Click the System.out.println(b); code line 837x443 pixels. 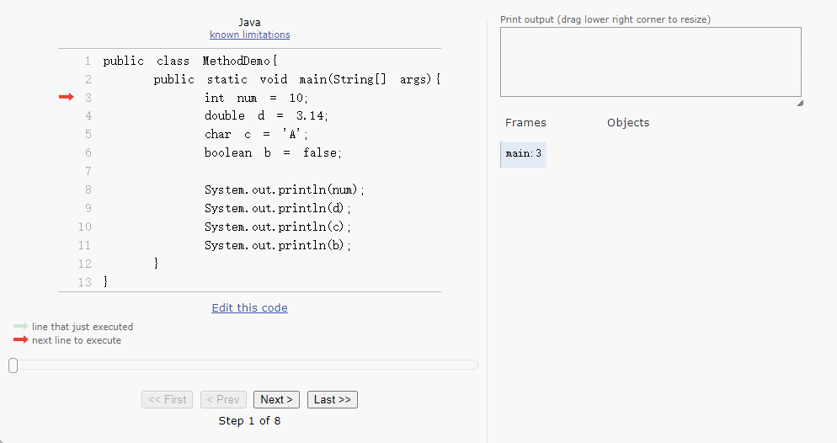(x=277, y=245)
